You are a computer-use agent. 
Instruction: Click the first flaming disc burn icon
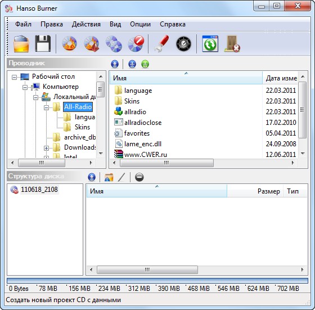(69, 43)
